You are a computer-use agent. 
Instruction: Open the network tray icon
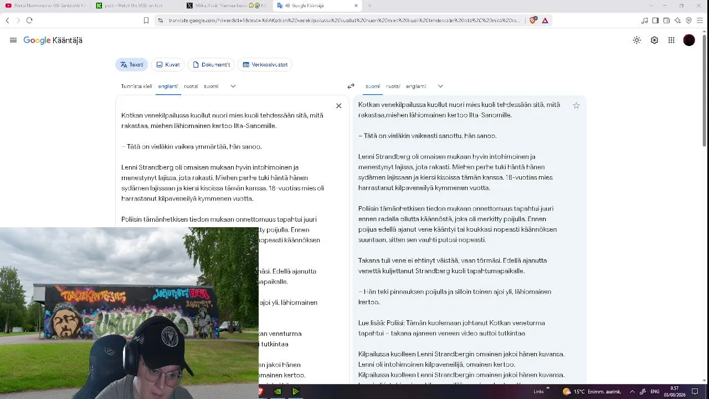pyautogui.click(x=643, y=392)
